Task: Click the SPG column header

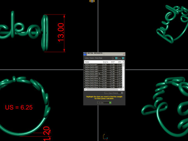Action: (120, 62)
